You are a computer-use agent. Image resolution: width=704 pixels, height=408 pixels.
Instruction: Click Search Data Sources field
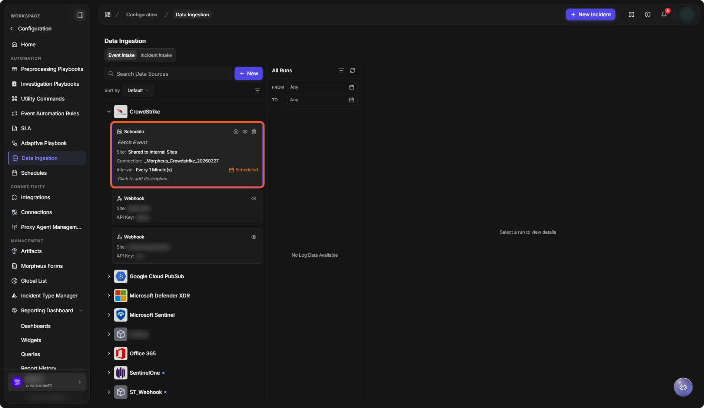pos(168,73)
